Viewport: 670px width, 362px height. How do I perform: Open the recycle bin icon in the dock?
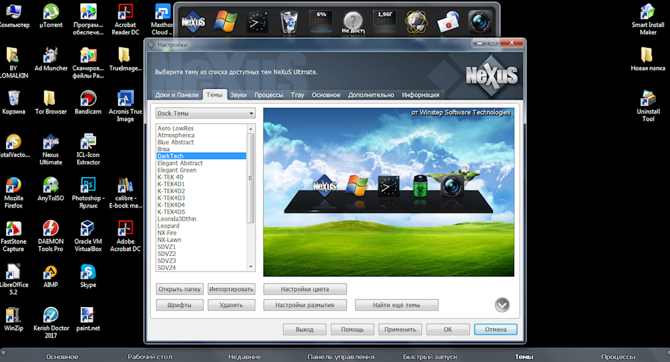point(289,22)
